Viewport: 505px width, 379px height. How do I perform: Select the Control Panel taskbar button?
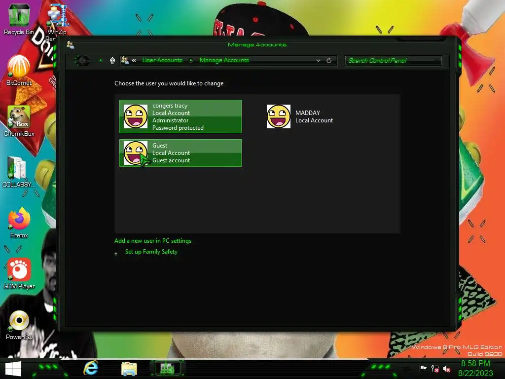(168, 368)
